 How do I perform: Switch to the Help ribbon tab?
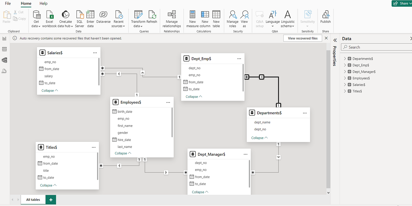point(43,4)
